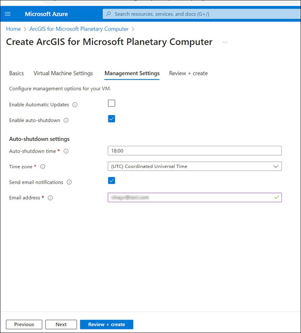Click the Email address input field
Screen dimensions: 301x333
[x=195, y=197]
